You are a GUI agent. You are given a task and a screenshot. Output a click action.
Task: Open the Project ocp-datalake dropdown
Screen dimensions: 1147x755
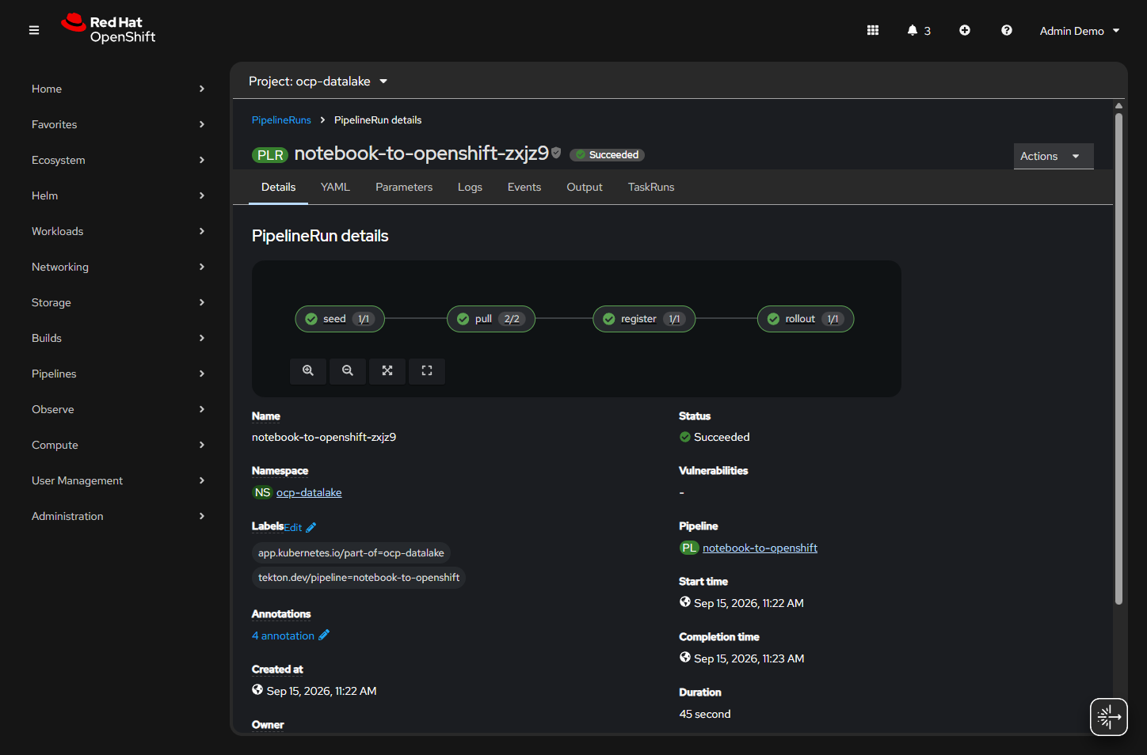pos(318,82)
